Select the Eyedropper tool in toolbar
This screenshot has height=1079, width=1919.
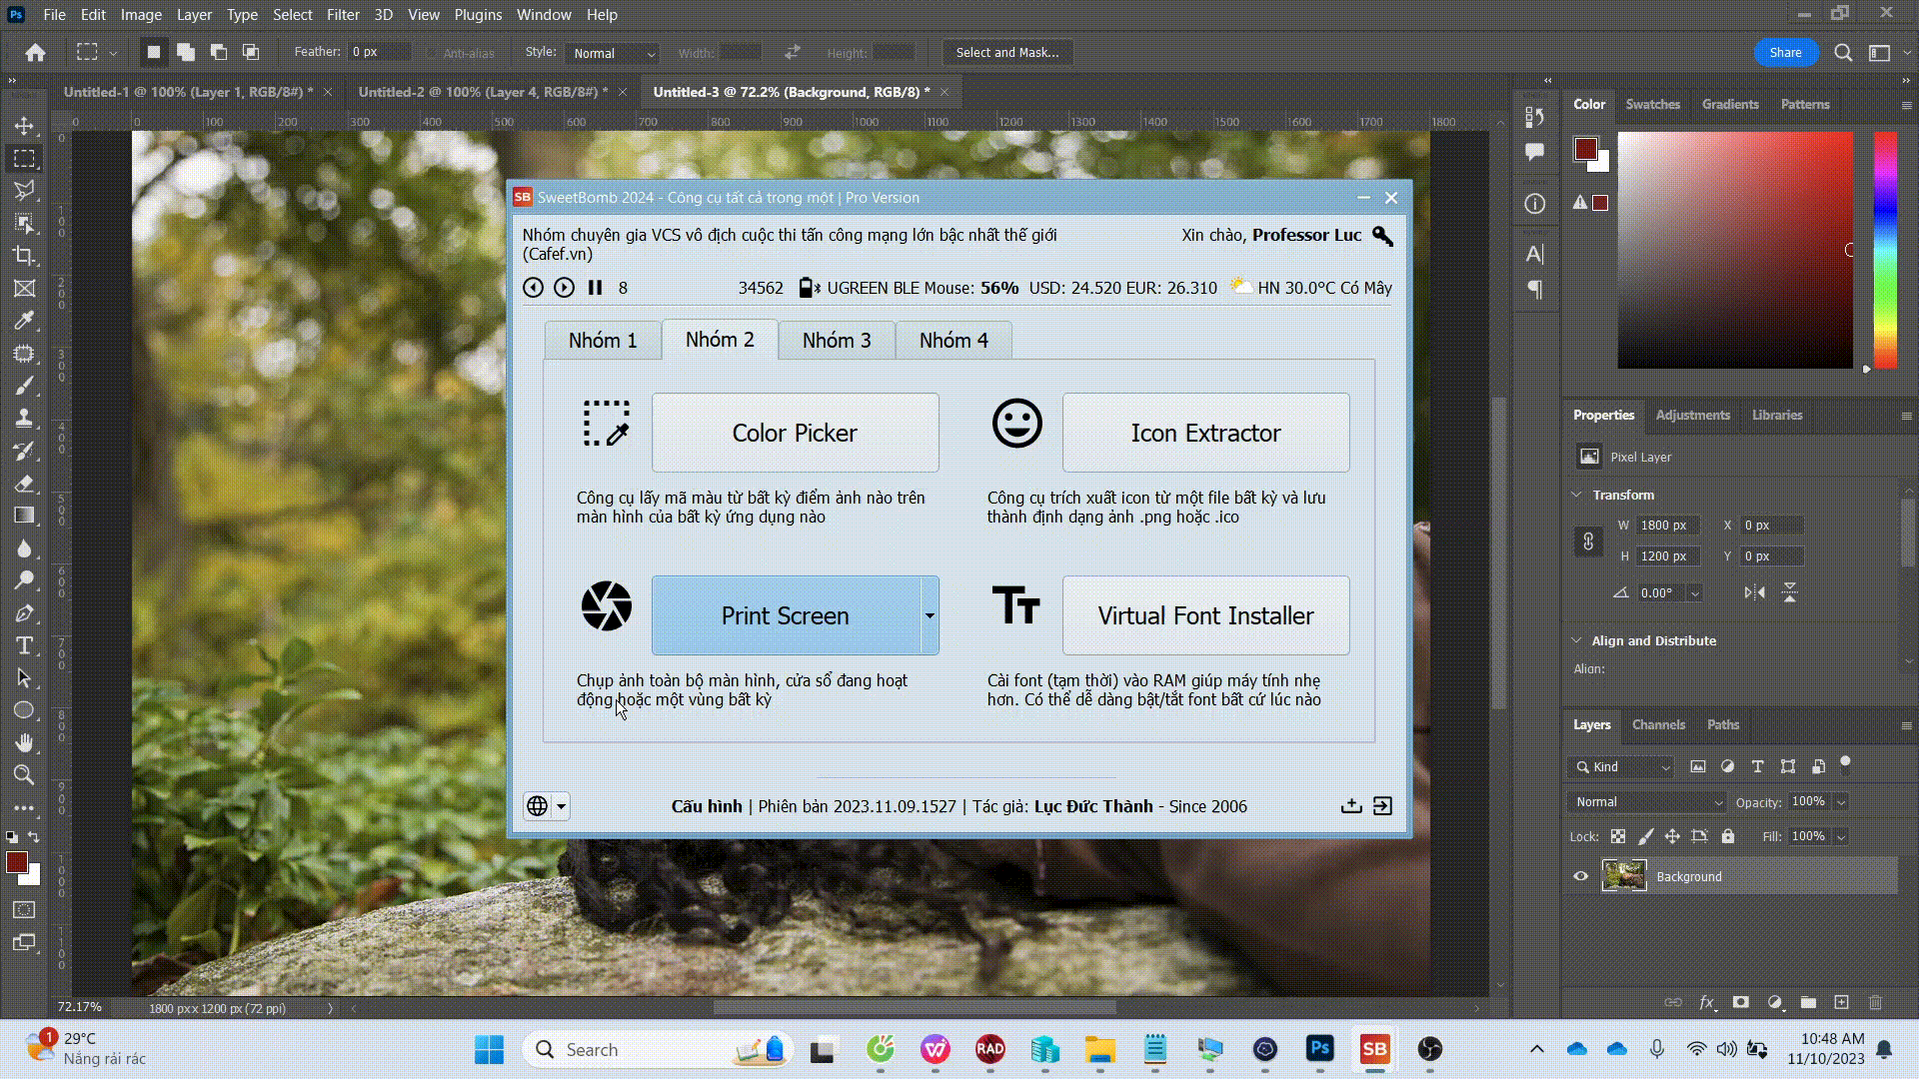coord(24,321)
